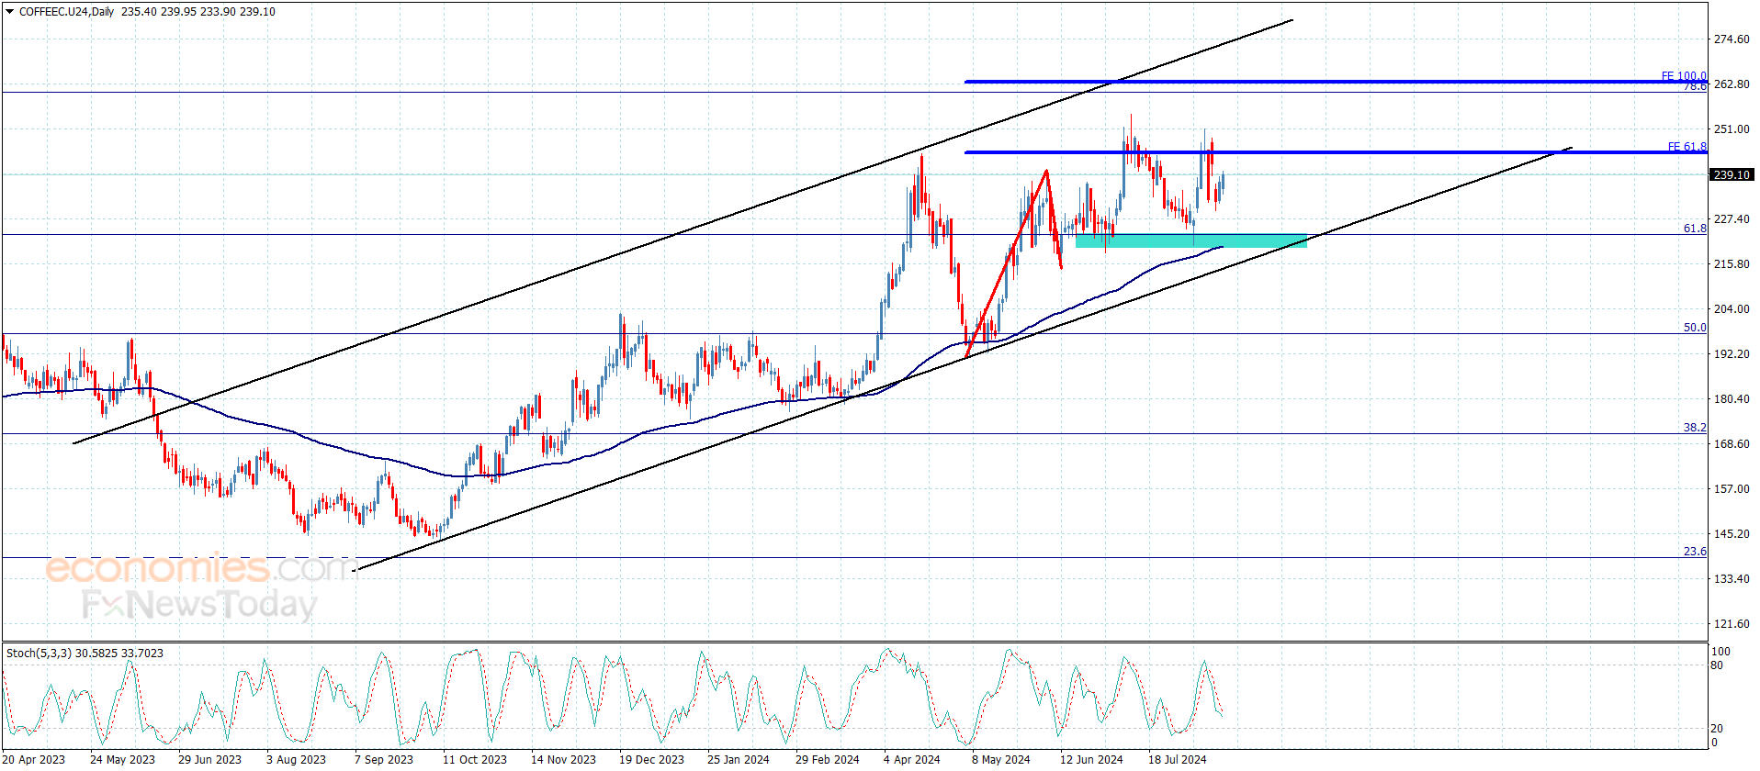Select the 145.20 price axis value

1732,534
